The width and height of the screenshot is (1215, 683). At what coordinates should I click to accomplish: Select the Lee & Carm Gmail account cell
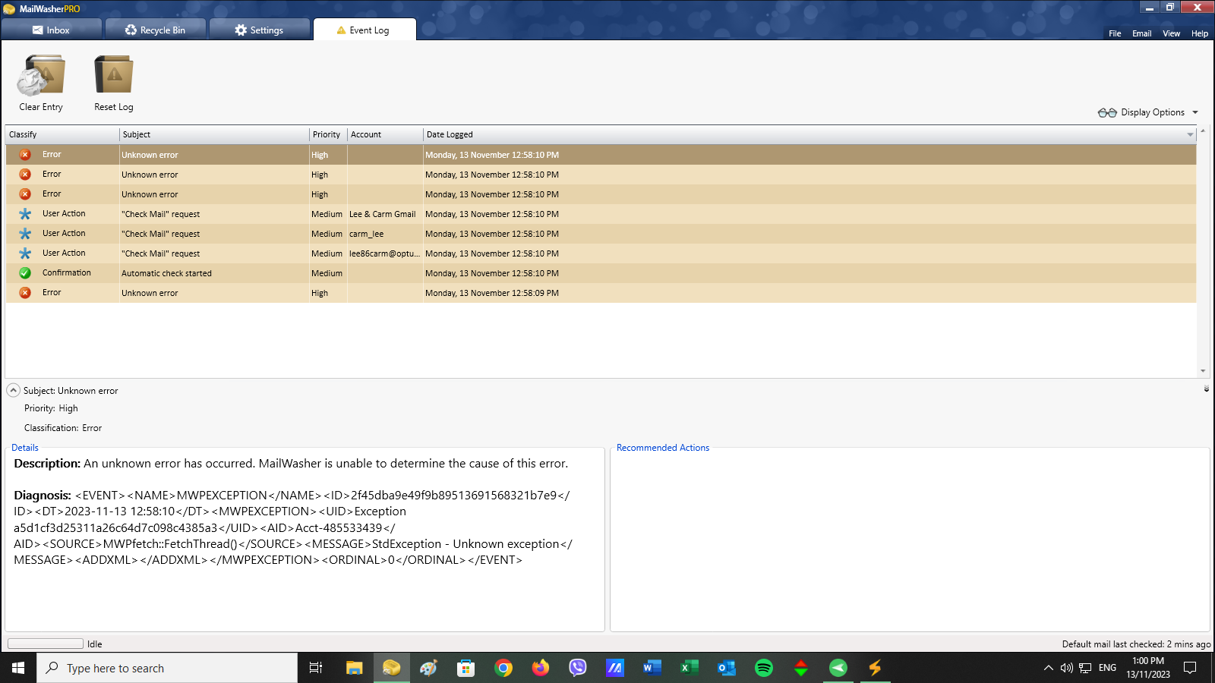coord(385,214)
